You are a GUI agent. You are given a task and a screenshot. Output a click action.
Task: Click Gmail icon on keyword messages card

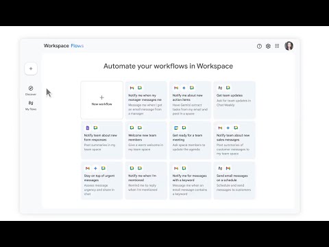point(176,168)
